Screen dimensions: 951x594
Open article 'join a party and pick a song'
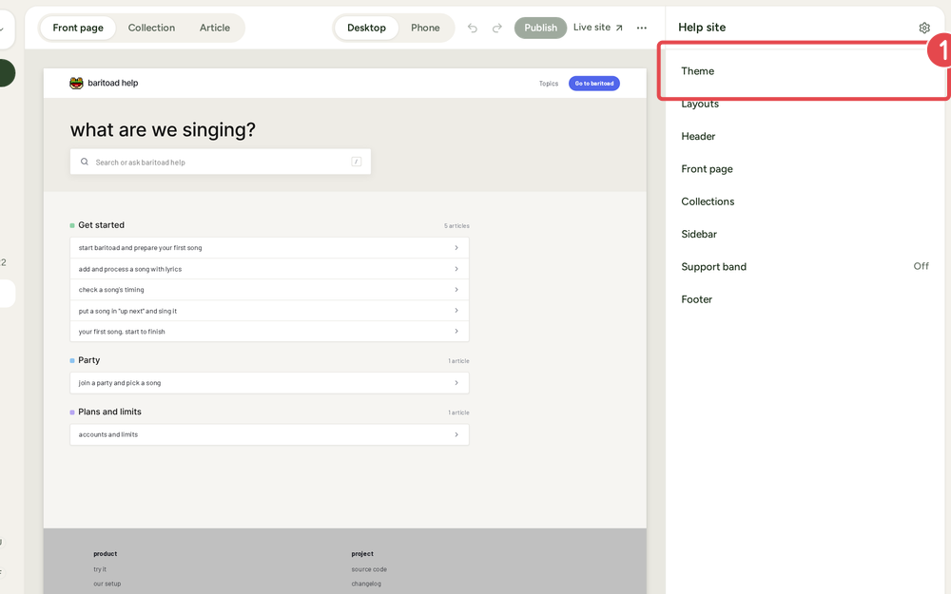click(269, 383)
